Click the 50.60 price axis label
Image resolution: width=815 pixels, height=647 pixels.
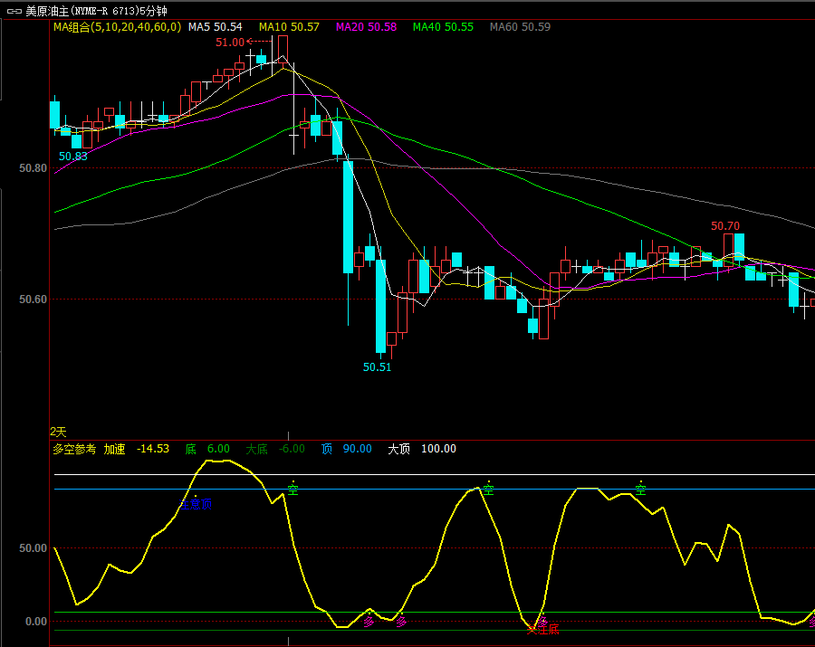32,300
